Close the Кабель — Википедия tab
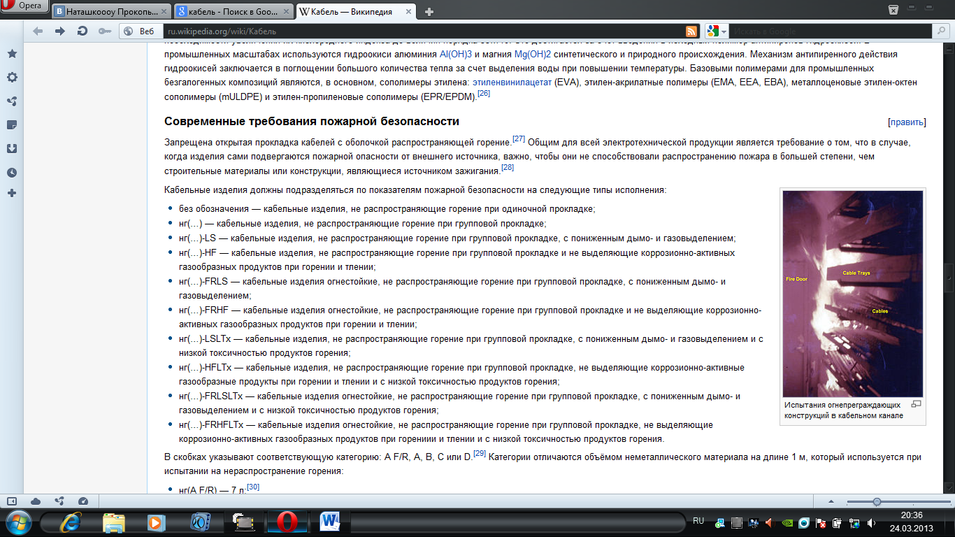 [x=408, y=11]
